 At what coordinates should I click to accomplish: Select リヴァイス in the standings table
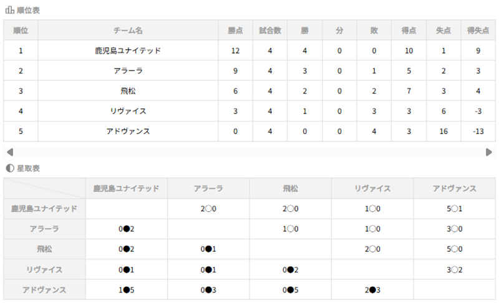[x=128, y=111]
